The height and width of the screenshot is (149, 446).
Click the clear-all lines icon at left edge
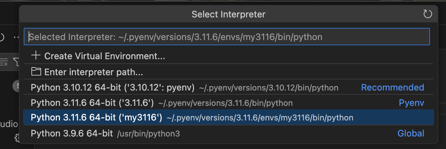point(4,62)
